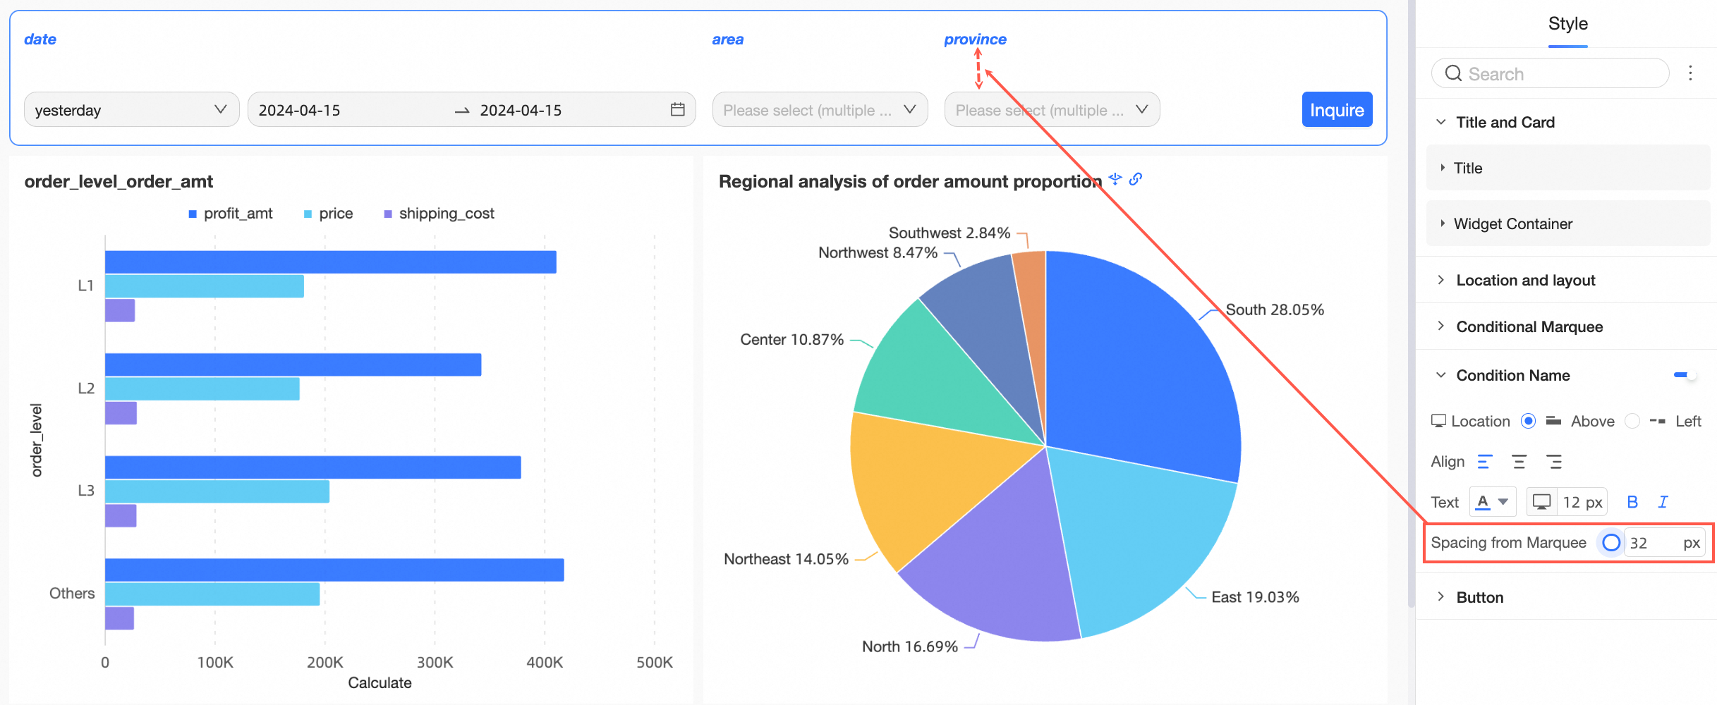Image resolution: width=1717 pixels, height=705 pixels.
Task: Click the L1 profit_amt bar
Action: 331,262
